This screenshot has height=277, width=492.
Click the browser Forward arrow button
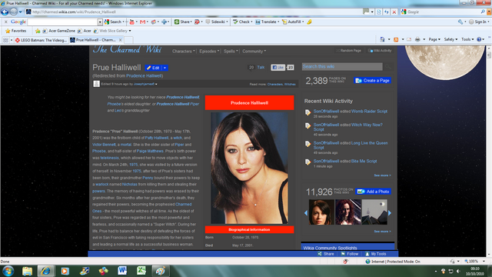(14, 12)
